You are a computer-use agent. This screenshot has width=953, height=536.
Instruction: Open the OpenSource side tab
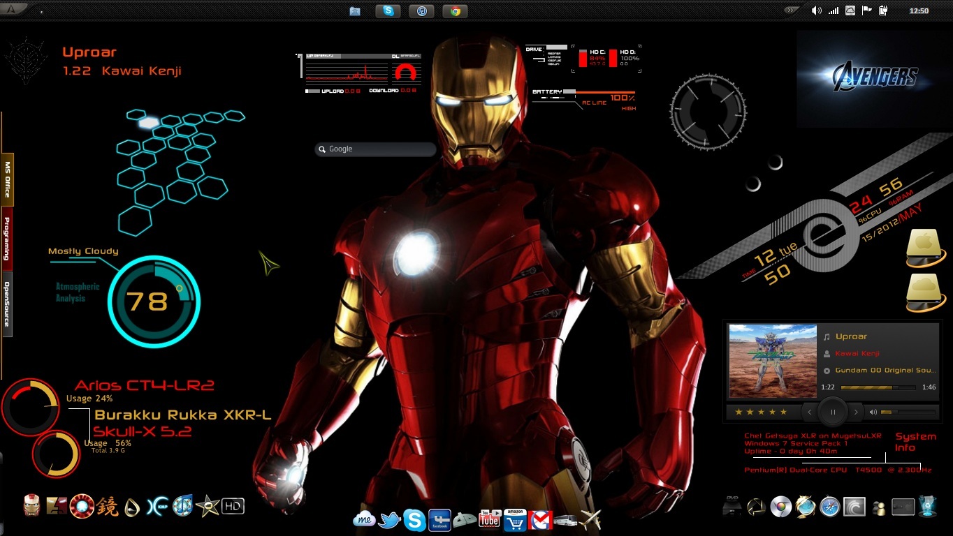[x=8, y=304]
